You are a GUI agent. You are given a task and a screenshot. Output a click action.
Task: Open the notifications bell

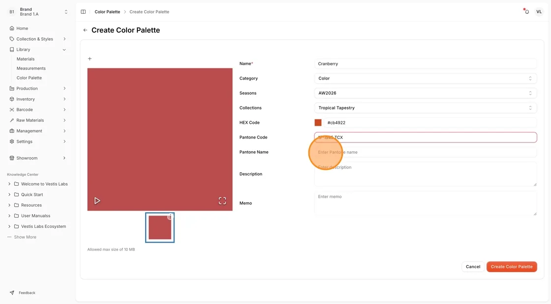(527, 12)
